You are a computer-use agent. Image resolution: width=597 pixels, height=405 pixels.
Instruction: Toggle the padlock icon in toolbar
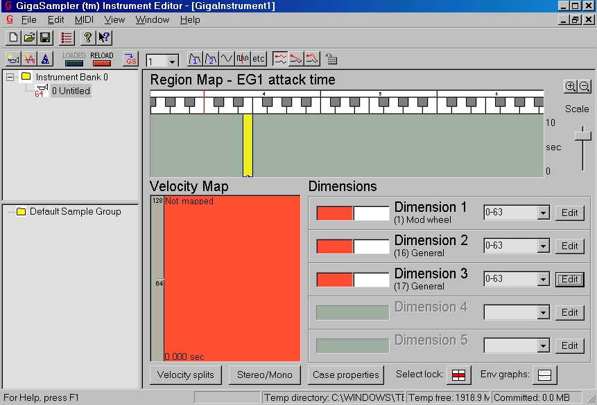pyautogui.click(x=331, y=59)
